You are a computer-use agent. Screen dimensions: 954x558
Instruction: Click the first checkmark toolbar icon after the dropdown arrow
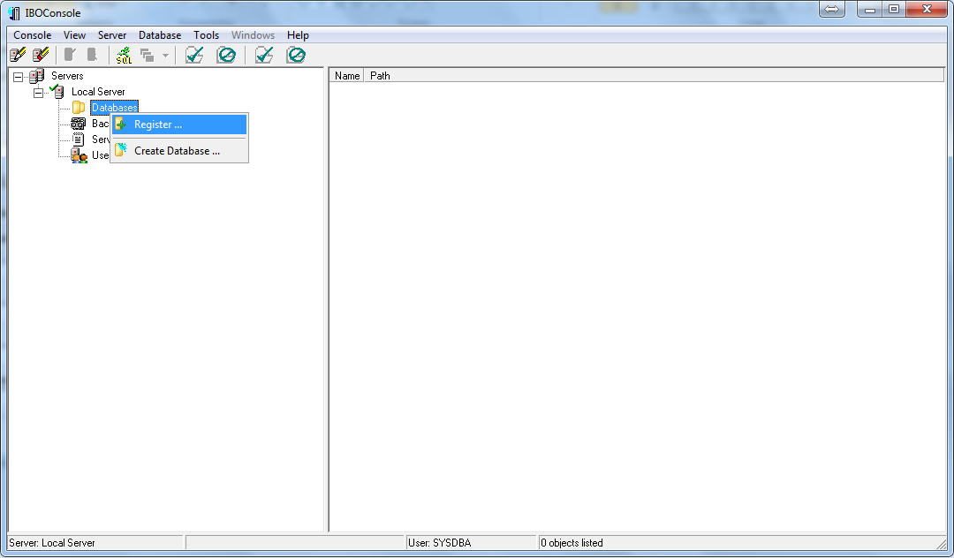click(x=194, y=56)
